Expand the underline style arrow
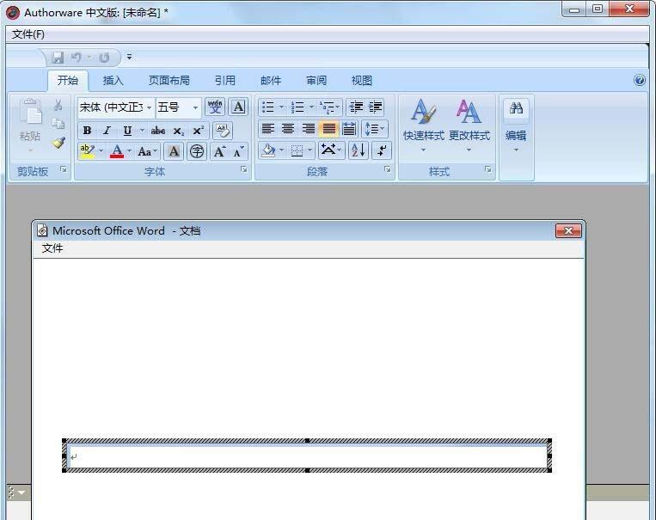 point(142,131)
